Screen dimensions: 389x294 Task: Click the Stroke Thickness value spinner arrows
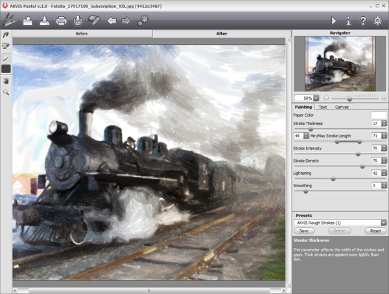(384, 123)
